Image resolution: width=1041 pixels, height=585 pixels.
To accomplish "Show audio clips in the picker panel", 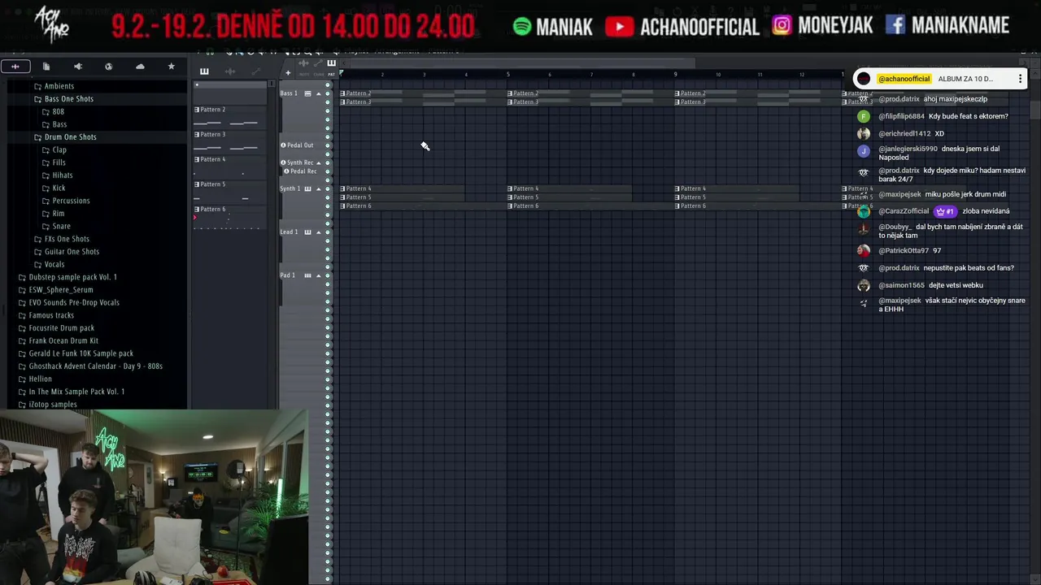I will 230,71.
